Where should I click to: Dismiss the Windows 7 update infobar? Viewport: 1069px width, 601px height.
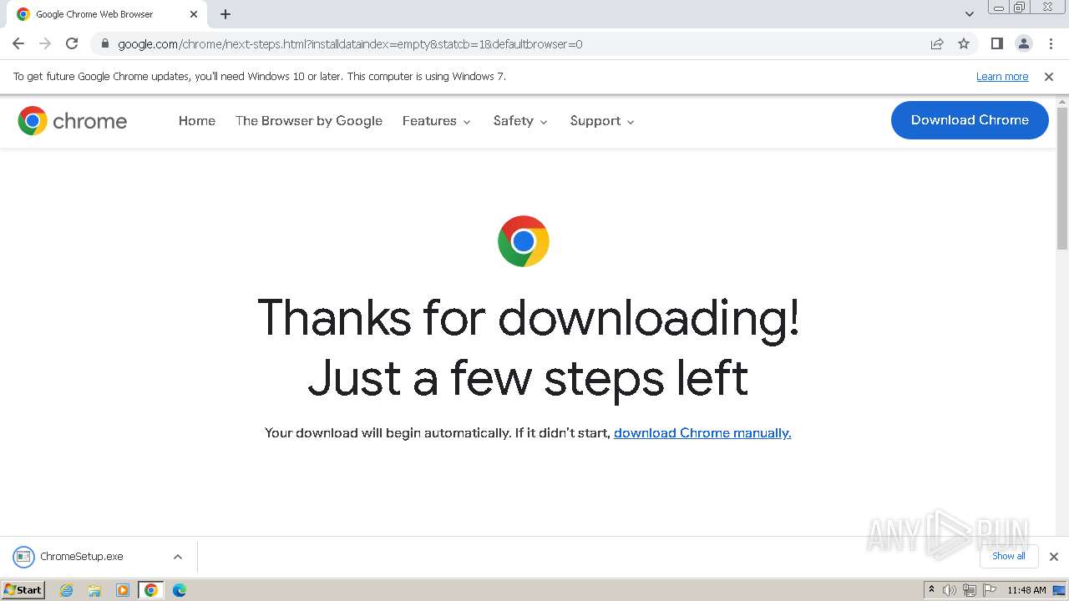click(1049, 77)
